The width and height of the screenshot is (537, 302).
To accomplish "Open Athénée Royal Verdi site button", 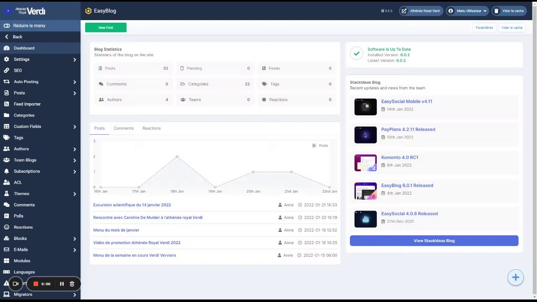I will [x=421, y=11].
